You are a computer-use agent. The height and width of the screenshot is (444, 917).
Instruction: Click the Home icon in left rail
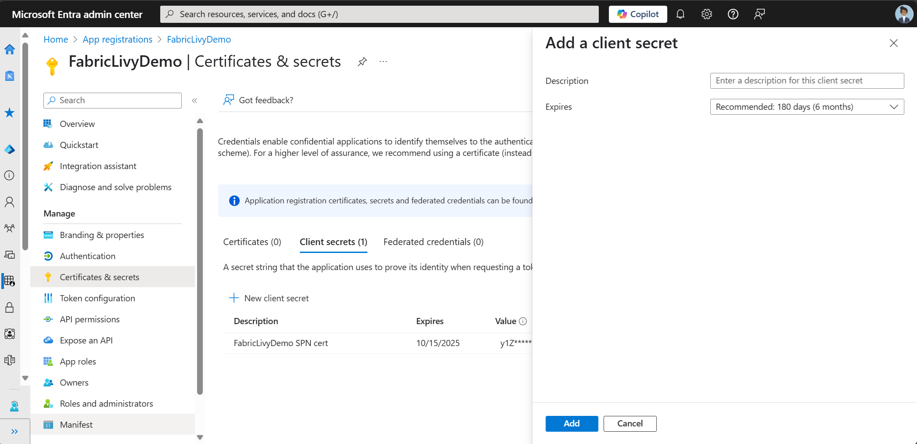pos(10,49)
